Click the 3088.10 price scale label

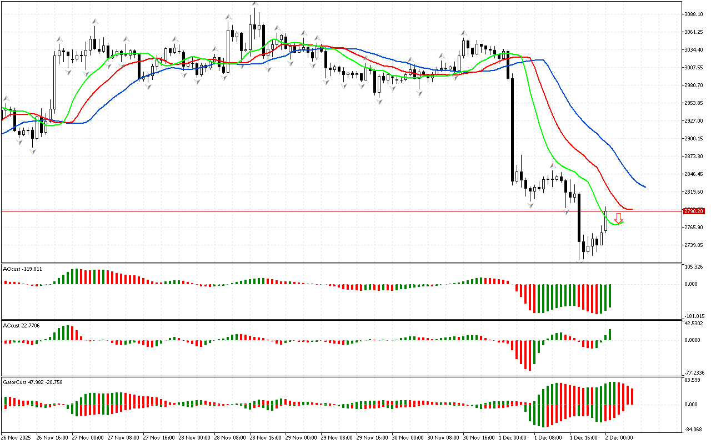coord(694,14)
